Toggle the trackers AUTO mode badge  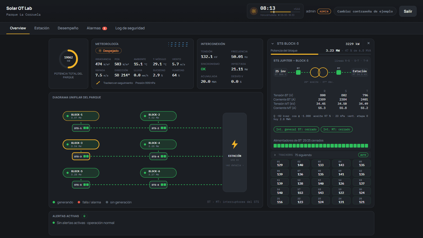click(363, 155)
